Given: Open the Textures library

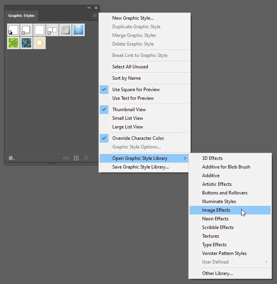Looking at the screenshot, I should pos(230,236).
